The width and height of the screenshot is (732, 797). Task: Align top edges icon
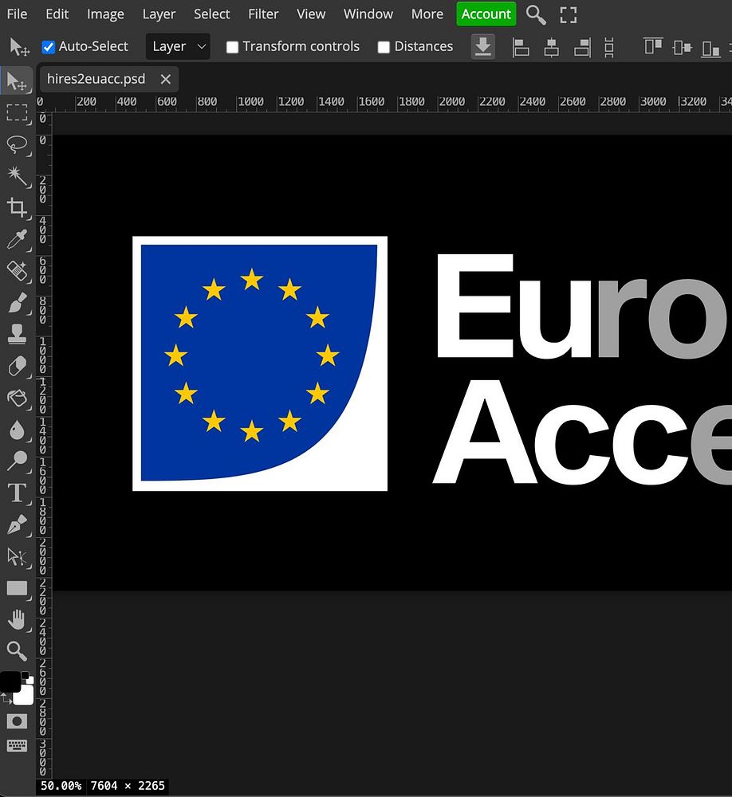click(x=653, y=47)
